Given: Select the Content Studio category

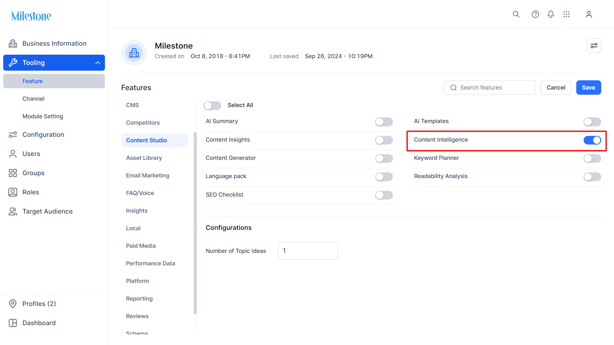Looking at the screenshot, I should click(155, 140).
